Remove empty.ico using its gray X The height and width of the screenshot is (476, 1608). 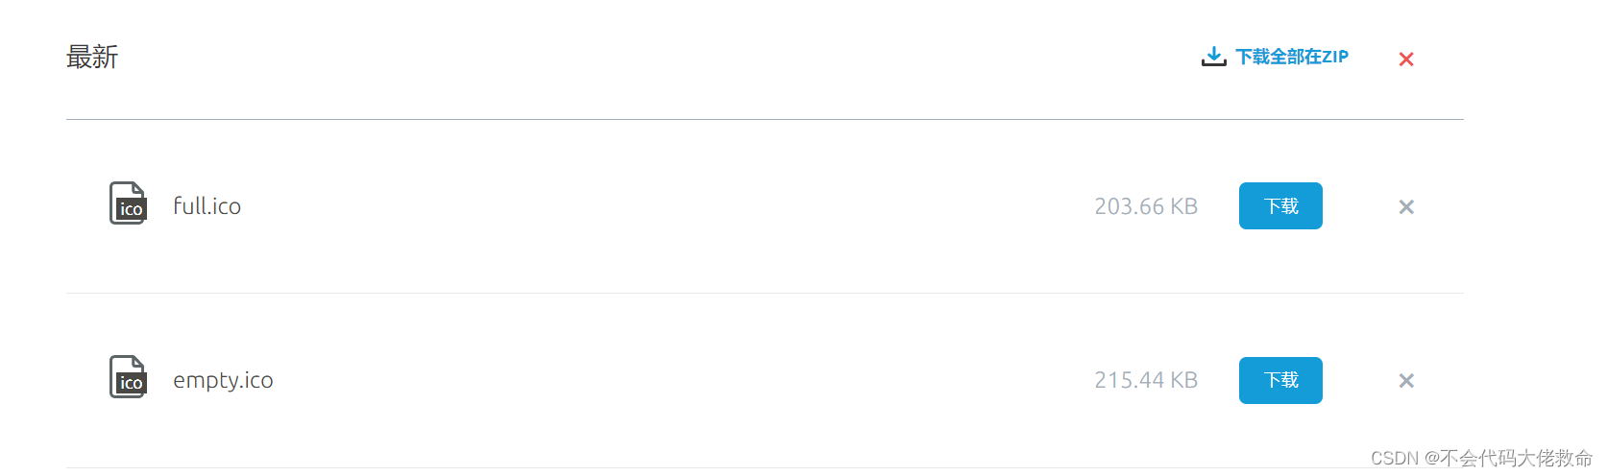point(1406,381)
